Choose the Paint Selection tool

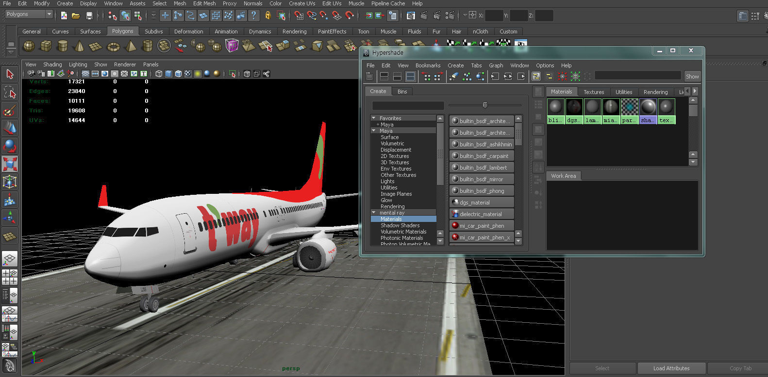click(10, 110)
